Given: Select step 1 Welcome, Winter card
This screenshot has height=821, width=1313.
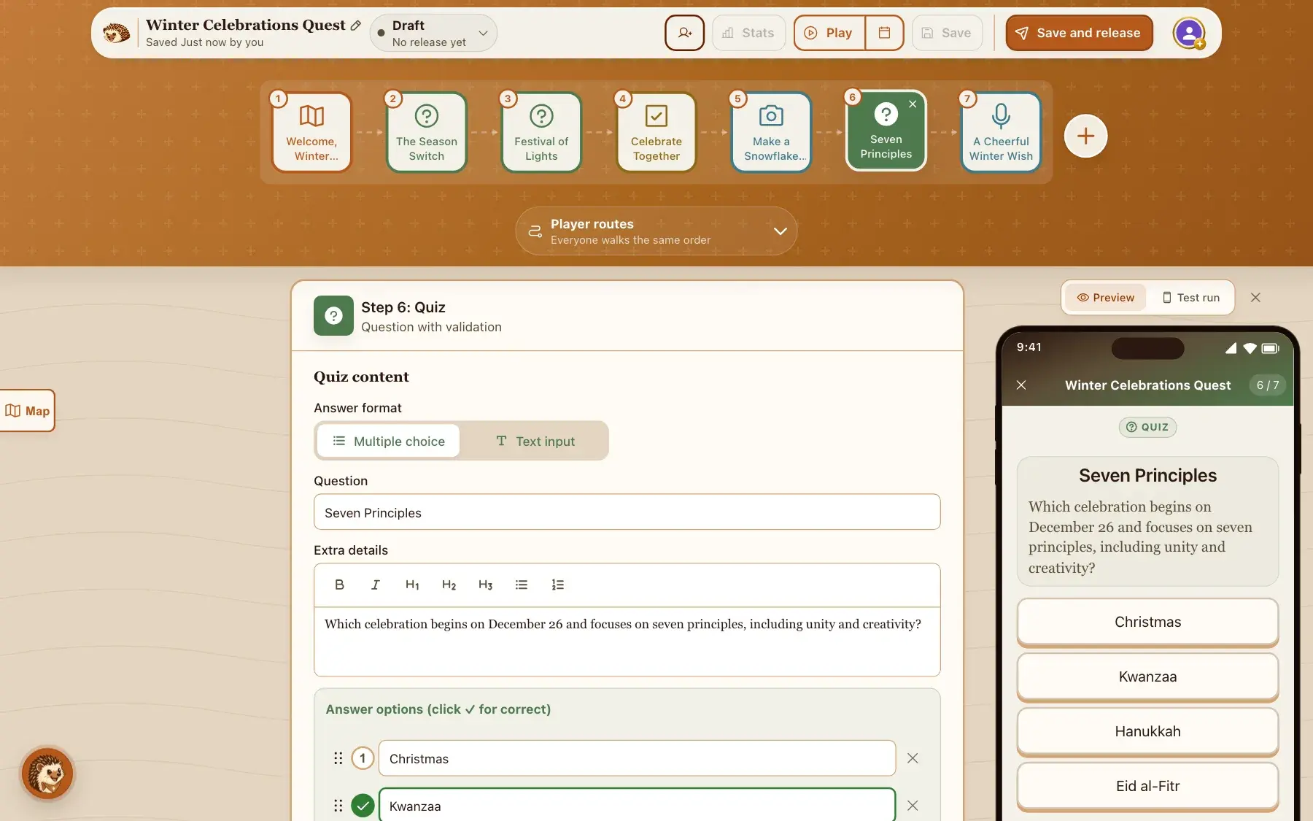Looking at the screenshot, I should pos(311,133).
